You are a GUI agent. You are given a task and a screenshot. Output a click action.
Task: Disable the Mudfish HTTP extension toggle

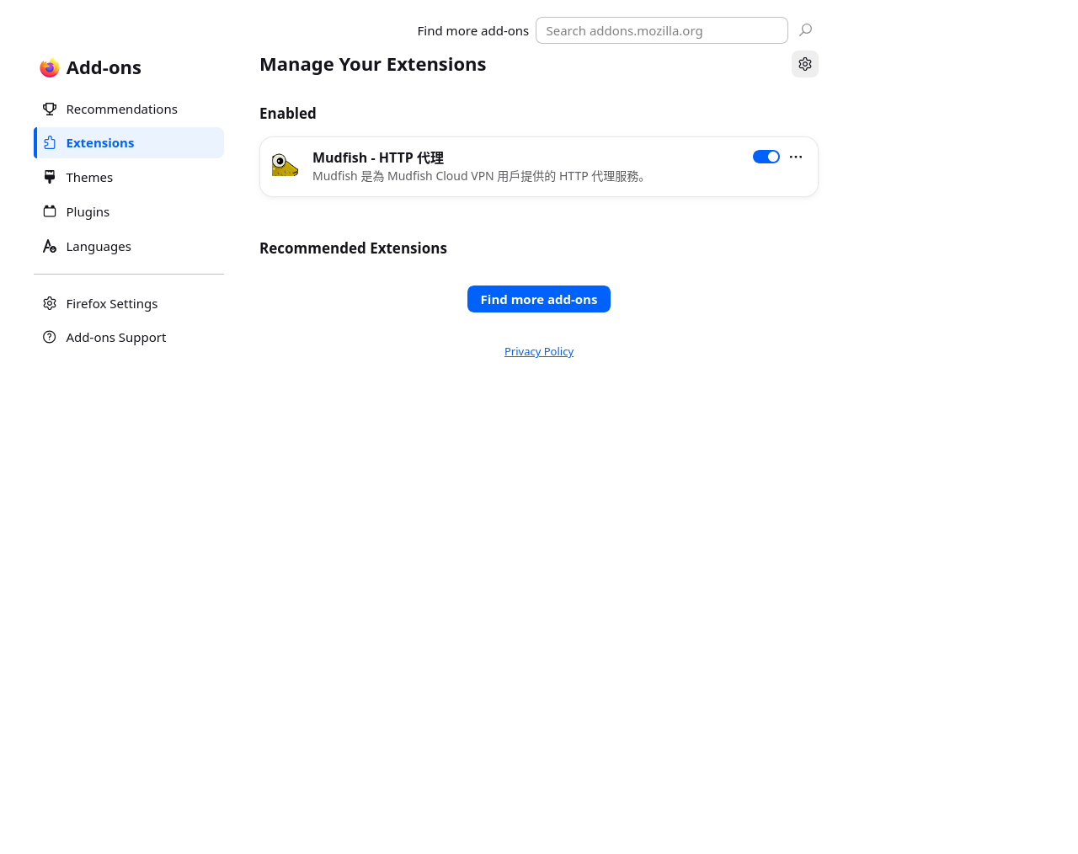click(x=766, y=157)
